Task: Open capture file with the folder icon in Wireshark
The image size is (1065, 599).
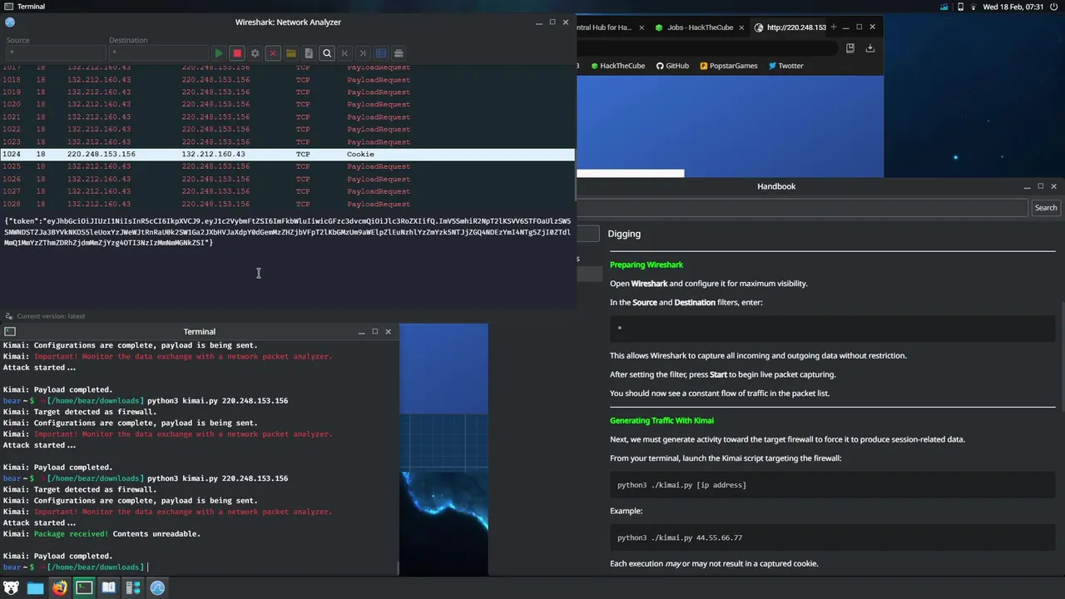Action: (291, 53)
